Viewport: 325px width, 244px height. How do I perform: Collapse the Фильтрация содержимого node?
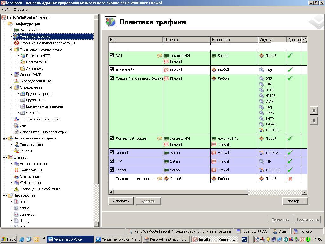(10, 49)
